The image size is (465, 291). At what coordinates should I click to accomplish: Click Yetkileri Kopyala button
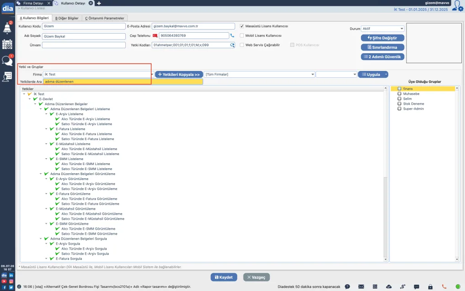(x=179, y=75)
